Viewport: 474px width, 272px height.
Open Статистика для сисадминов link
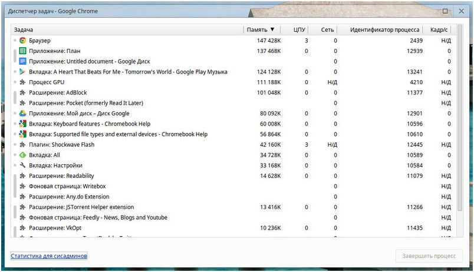49,256
